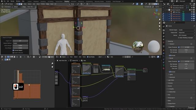The height and width of the screenshot is (110, 196).
Task: Open Render Engine dropdown set to Cycles
Action: click(187, 30)
